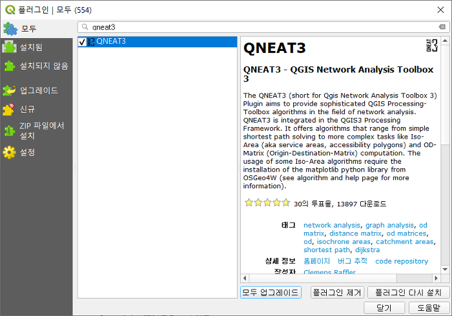The width and height of the screenshot is (452, 316).
Task: Click the yellow gear icon beside 설정
Action: (9, 152)
